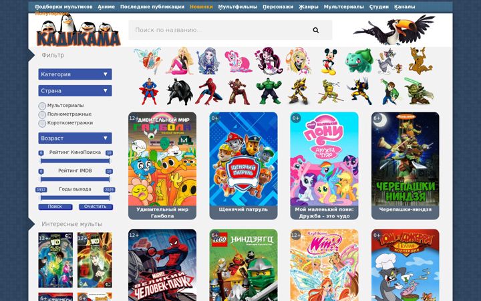Open the first Ben 10 sidebar thumbnail
This screenshot has width=481, height=301.
click(x=55, y=260)
